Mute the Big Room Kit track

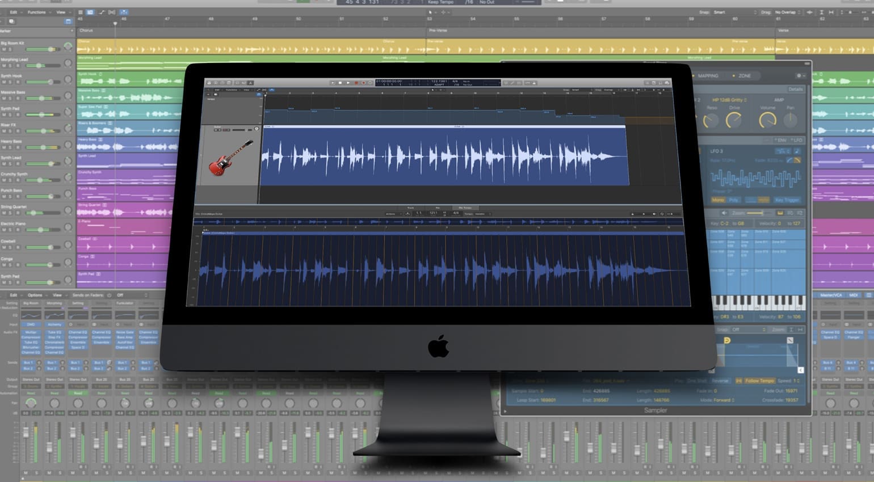[x=4, y=49]
